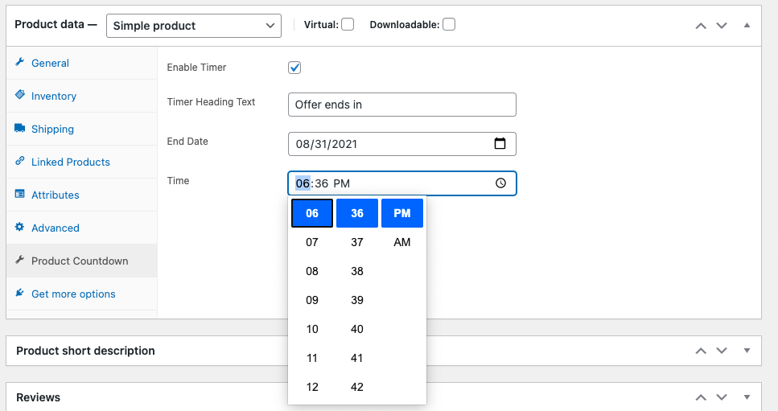Expand the Product short description panel
This screenshot has height=411, width=778.
747,351
